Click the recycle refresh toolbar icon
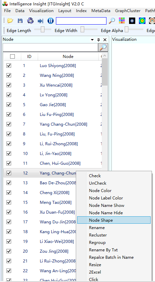Image resolution: width=155 pixels, height=282 pixels. [30, 21]
